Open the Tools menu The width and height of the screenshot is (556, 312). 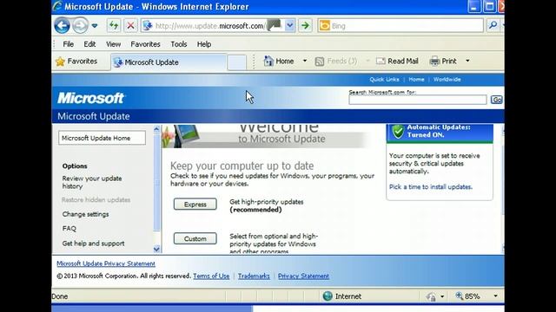click(x=179, y=44)
